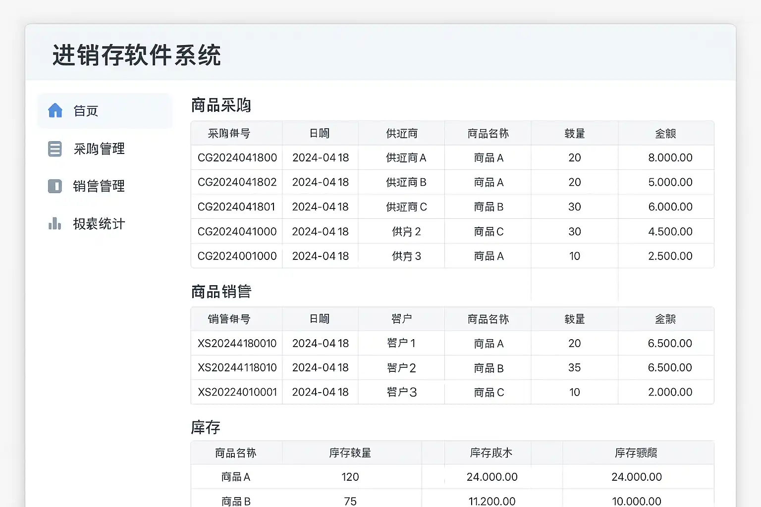Viewport: 761px width, 507px height.
Task: Open the 首页 menu text label
Action: coord(86,111)
